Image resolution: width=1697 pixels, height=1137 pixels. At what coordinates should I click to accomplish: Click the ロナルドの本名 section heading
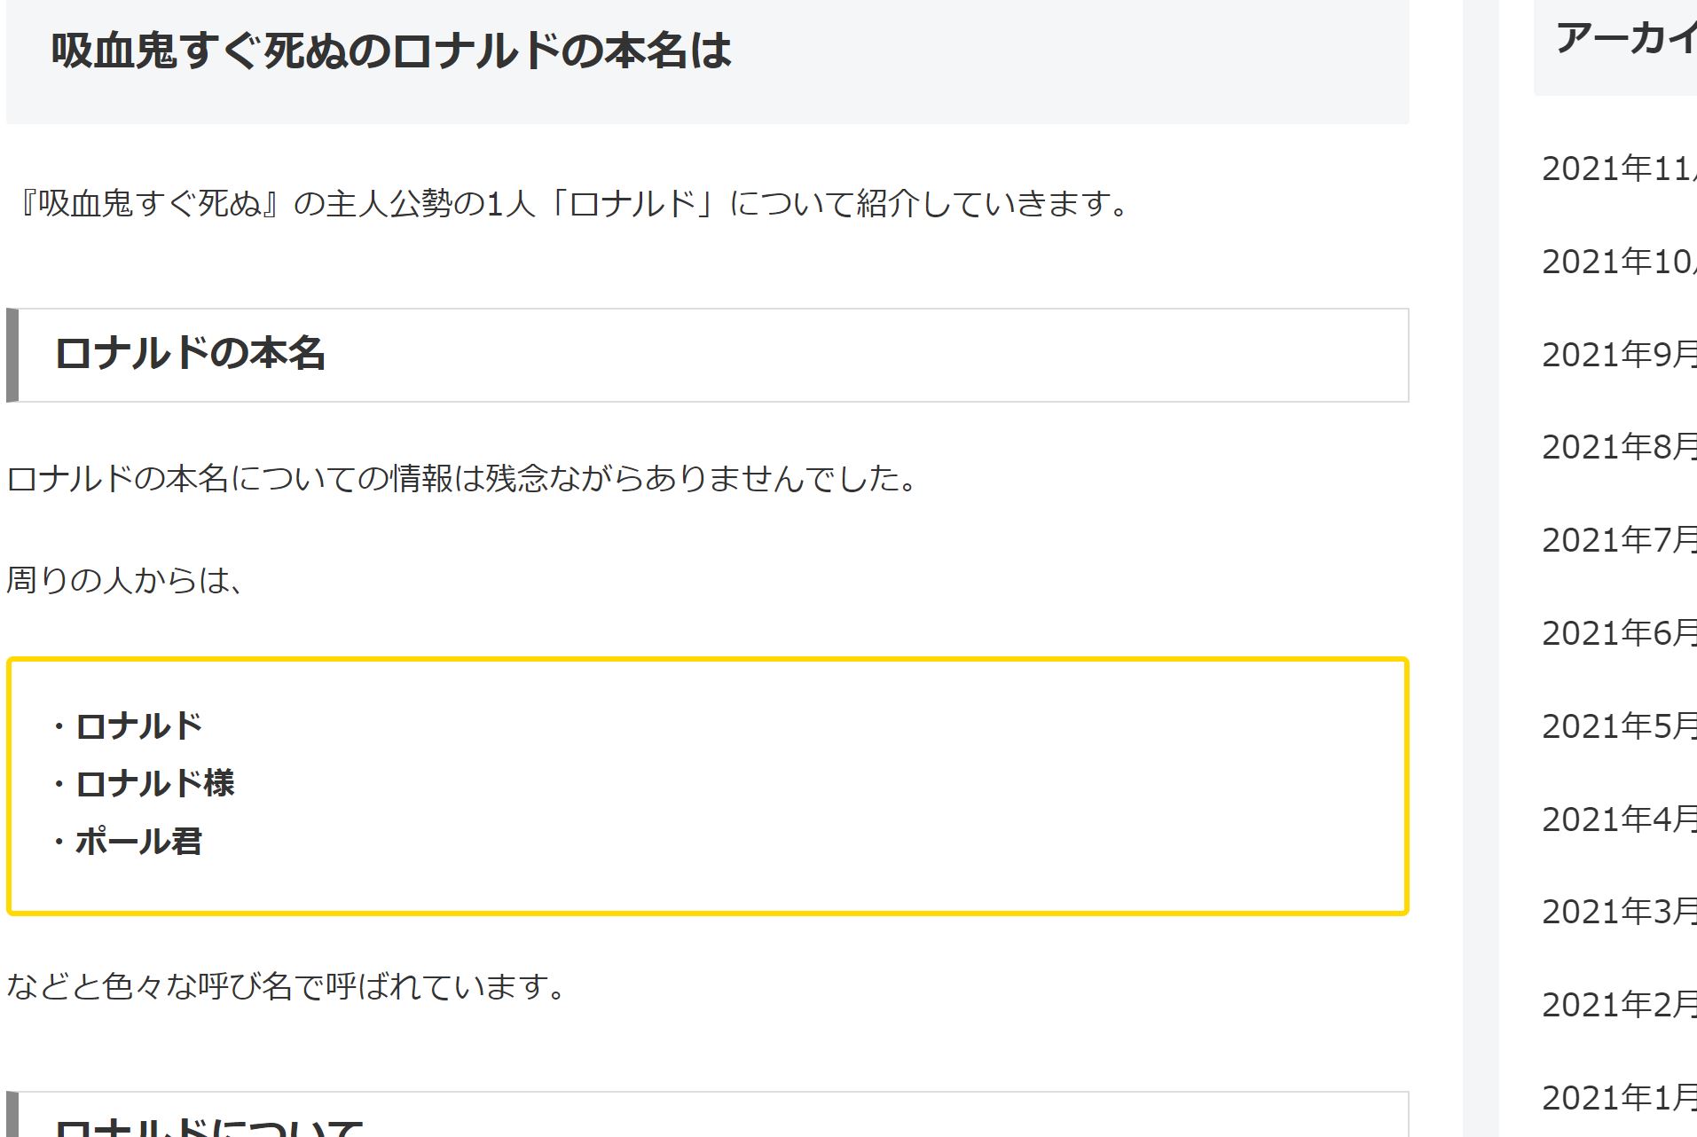[x=190, y=354]
